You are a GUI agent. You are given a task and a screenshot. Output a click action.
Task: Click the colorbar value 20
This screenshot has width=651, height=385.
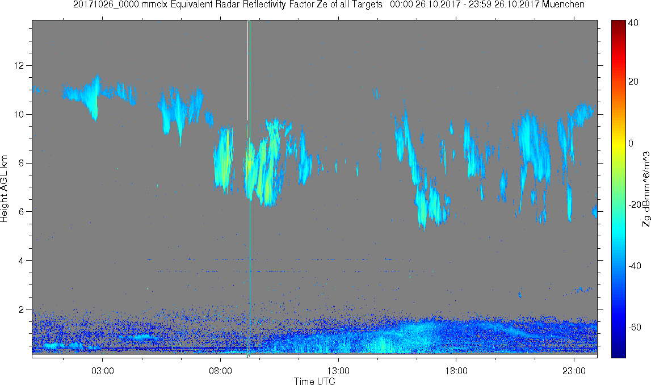point(633,81)
